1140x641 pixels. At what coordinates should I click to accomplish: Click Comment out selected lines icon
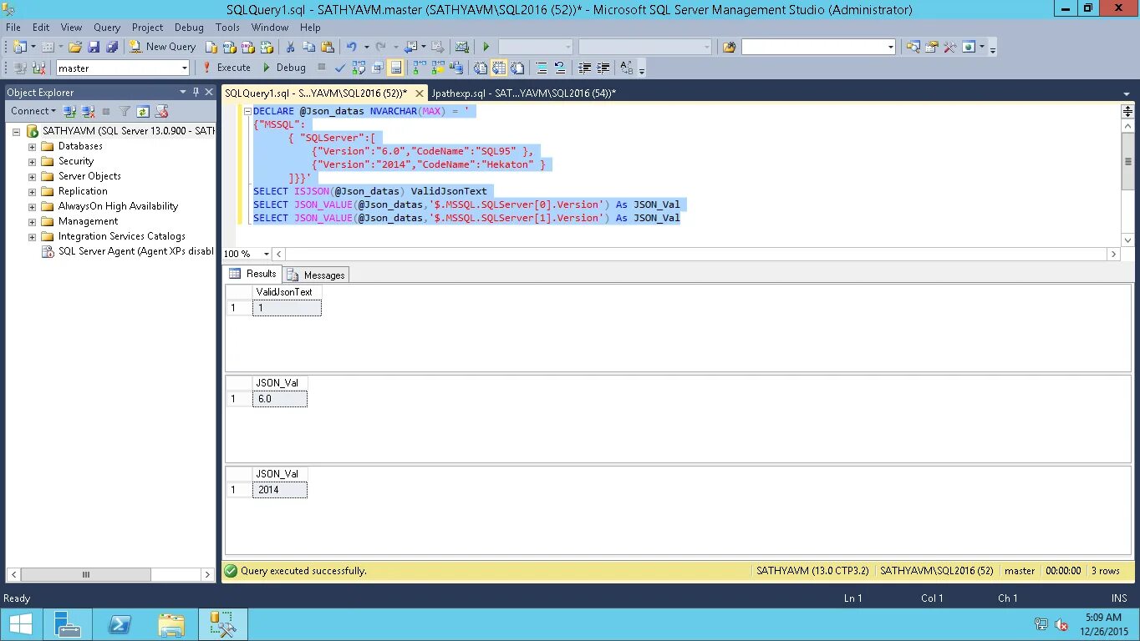pos(542,68)
